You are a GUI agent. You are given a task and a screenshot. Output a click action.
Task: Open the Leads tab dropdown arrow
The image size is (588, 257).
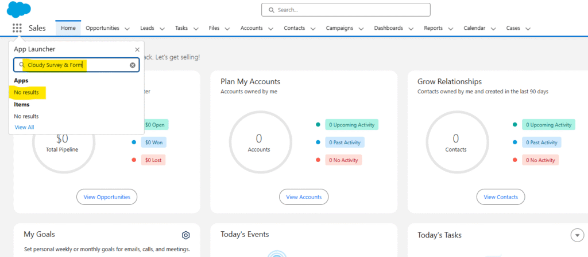coord(162,29)
